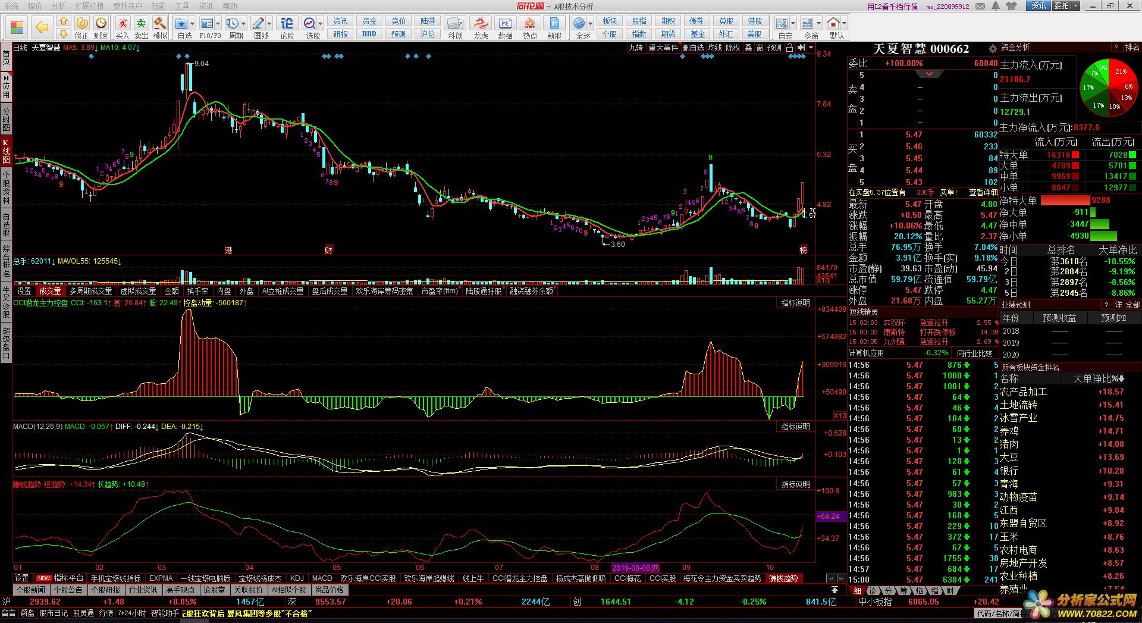This screenshot has width=1142, height=623.
Task: Open the F10/F9 company info icon
Action: 206,24
